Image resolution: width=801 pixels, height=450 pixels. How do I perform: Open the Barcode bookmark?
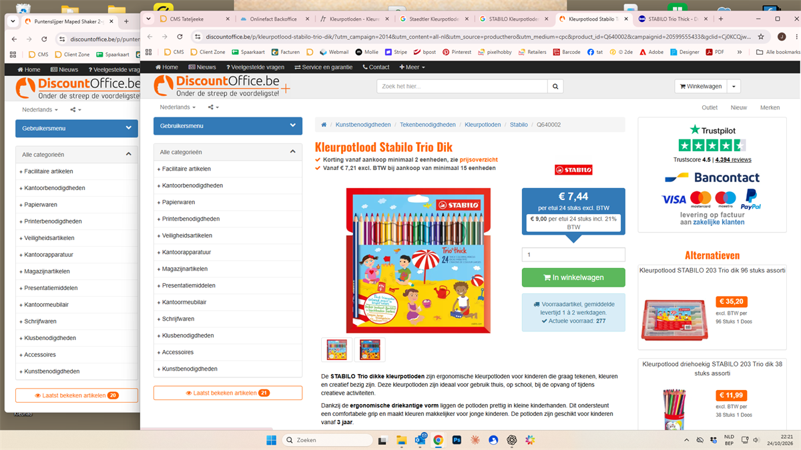pyautogui.click(x=567, y=52)
